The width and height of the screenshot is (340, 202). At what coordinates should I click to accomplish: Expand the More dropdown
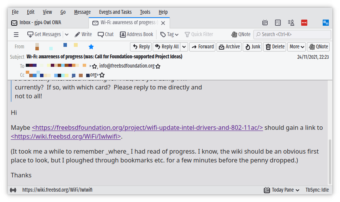(x=297, y=47)
